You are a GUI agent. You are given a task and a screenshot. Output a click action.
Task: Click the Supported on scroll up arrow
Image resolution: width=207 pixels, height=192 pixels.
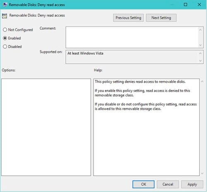[x=200, y=53]
